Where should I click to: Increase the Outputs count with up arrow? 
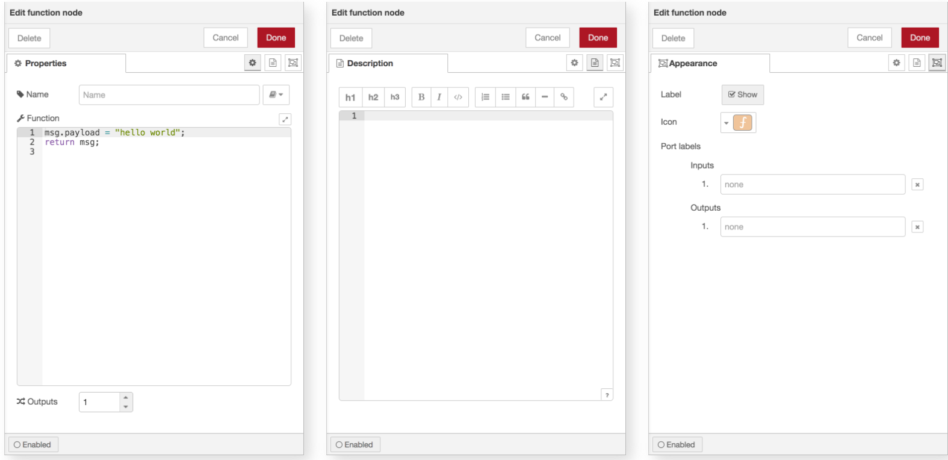pyautogui.click(x=126, y=397)
